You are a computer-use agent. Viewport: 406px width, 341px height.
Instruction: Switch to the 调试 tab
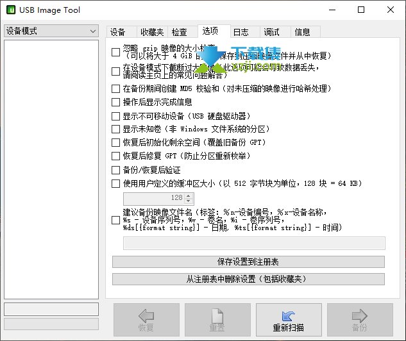pyautogui.click(x=275, y=32)
